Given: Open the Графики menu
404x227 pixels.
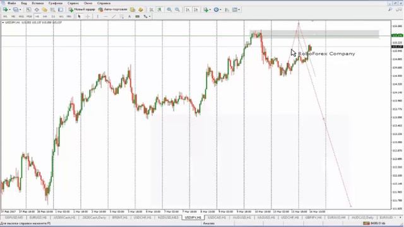Looking at the screenshot, I should (56, 3).
